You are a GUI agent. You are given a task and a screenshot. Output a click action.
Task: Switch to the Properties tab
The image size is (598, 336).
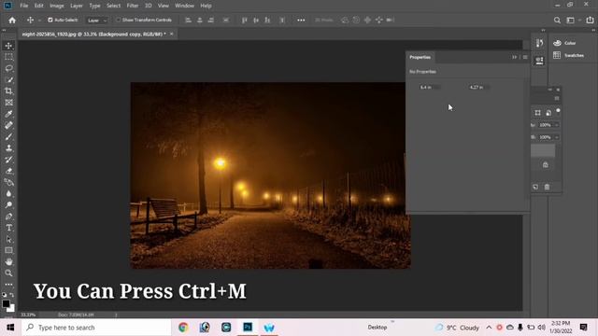(420, 57)
